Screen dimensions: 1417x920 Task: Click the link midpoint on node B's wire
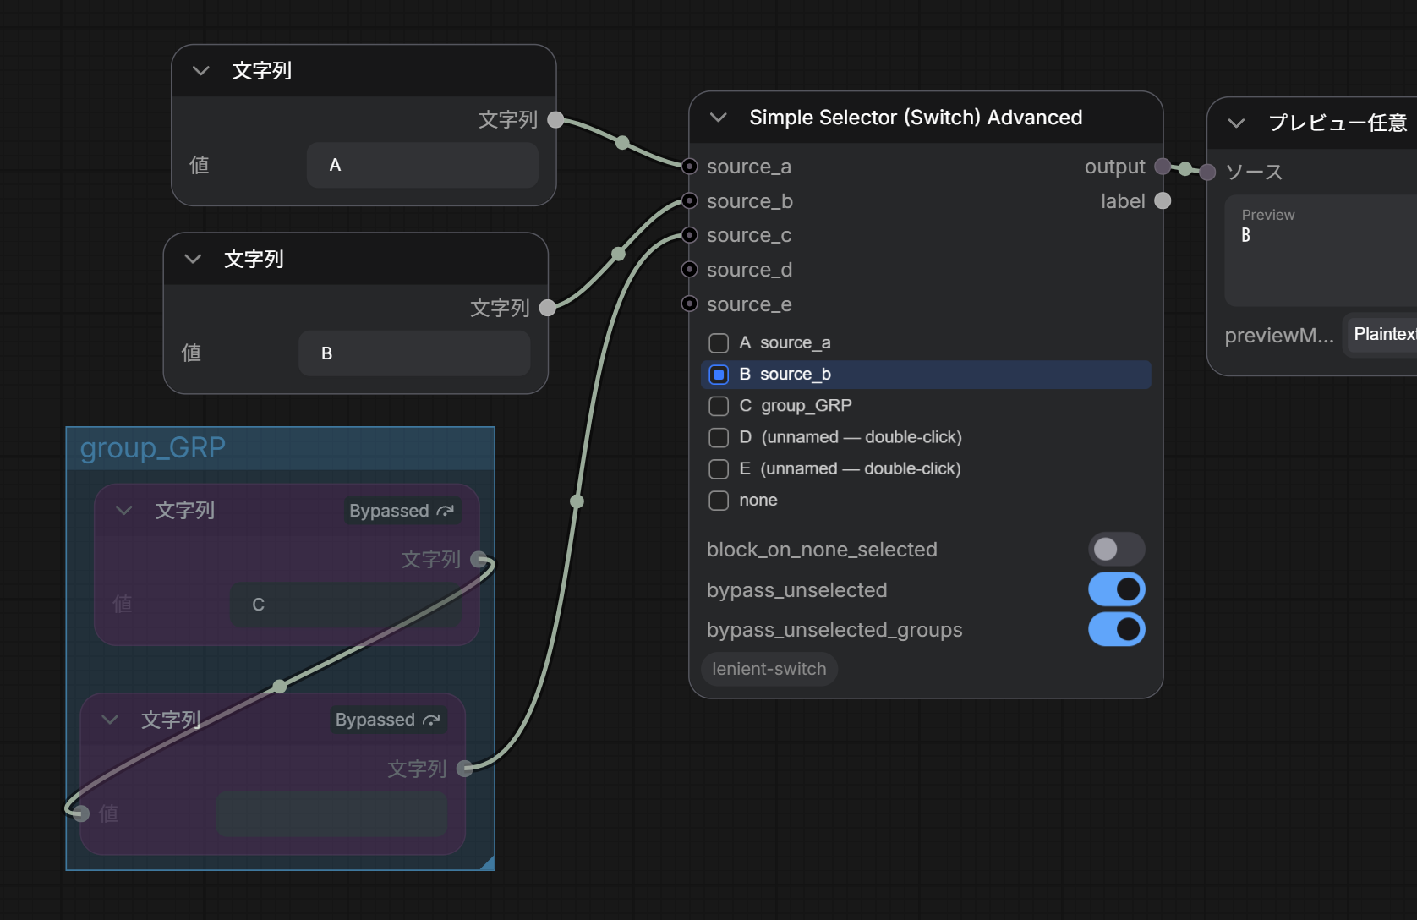click(619, 254)
